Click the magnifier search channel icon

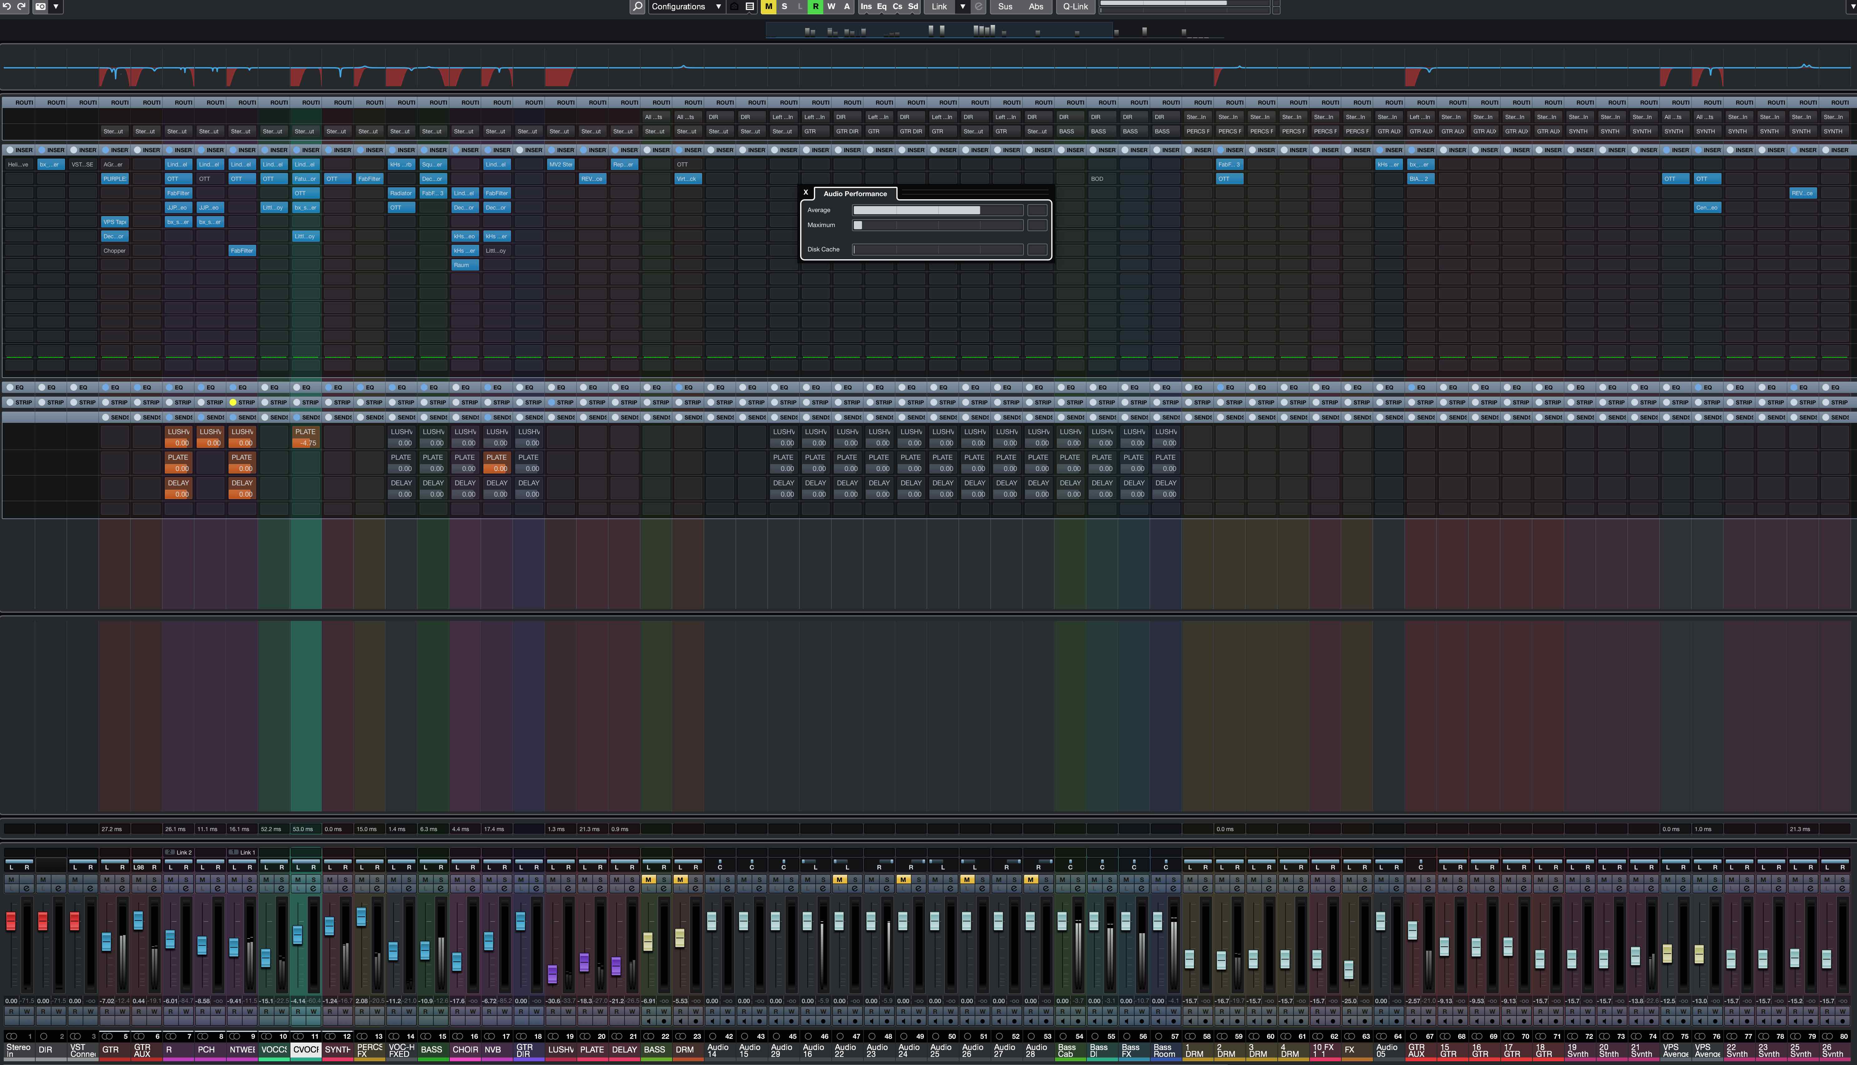[637, 7]
